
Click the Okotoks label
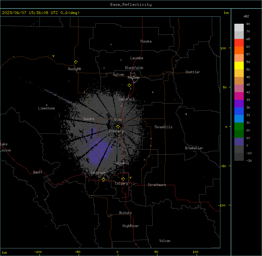(x=125, y=213)
